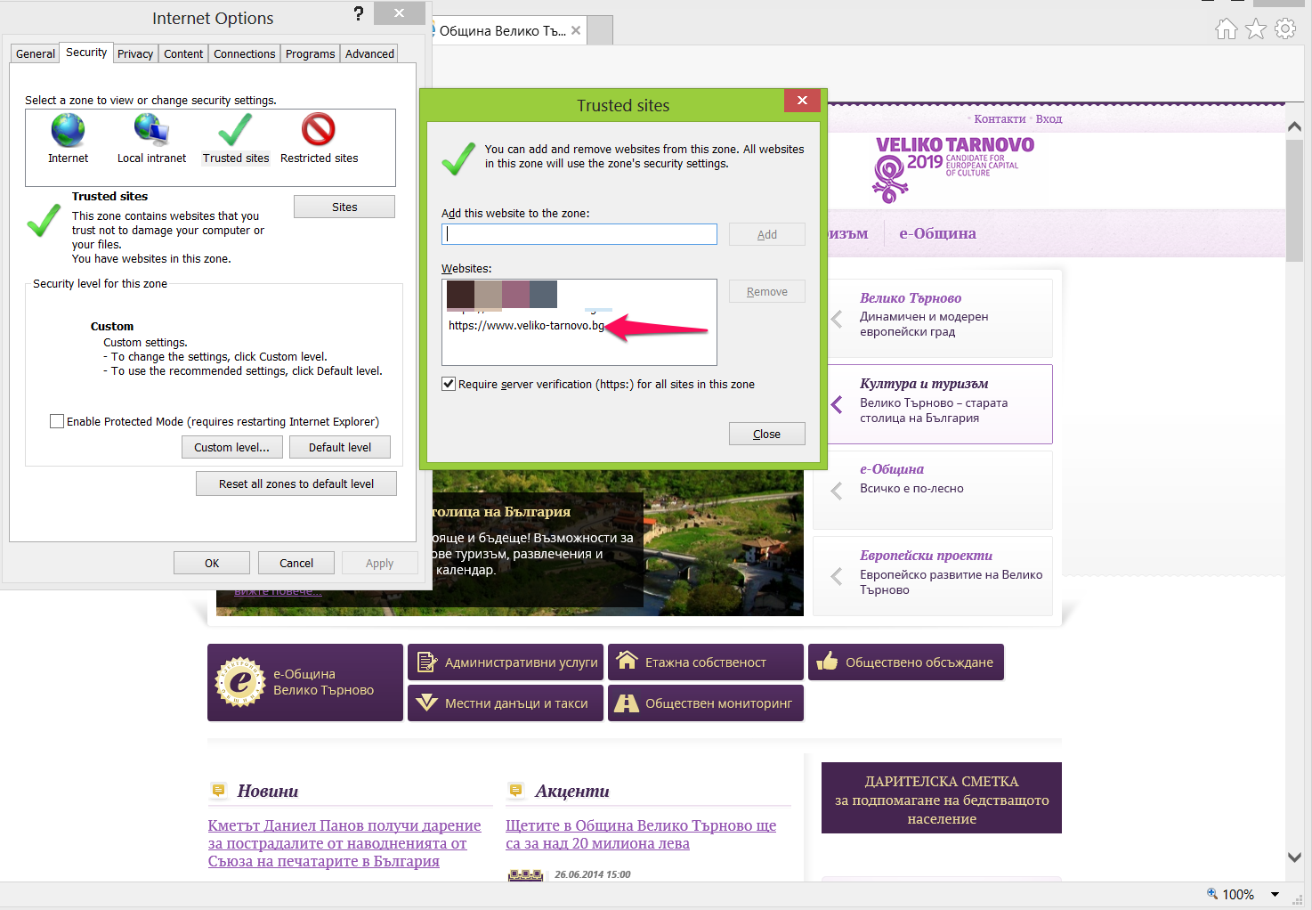Select the Internet zone globe icon
The image size is (1312, 910).
68,130
